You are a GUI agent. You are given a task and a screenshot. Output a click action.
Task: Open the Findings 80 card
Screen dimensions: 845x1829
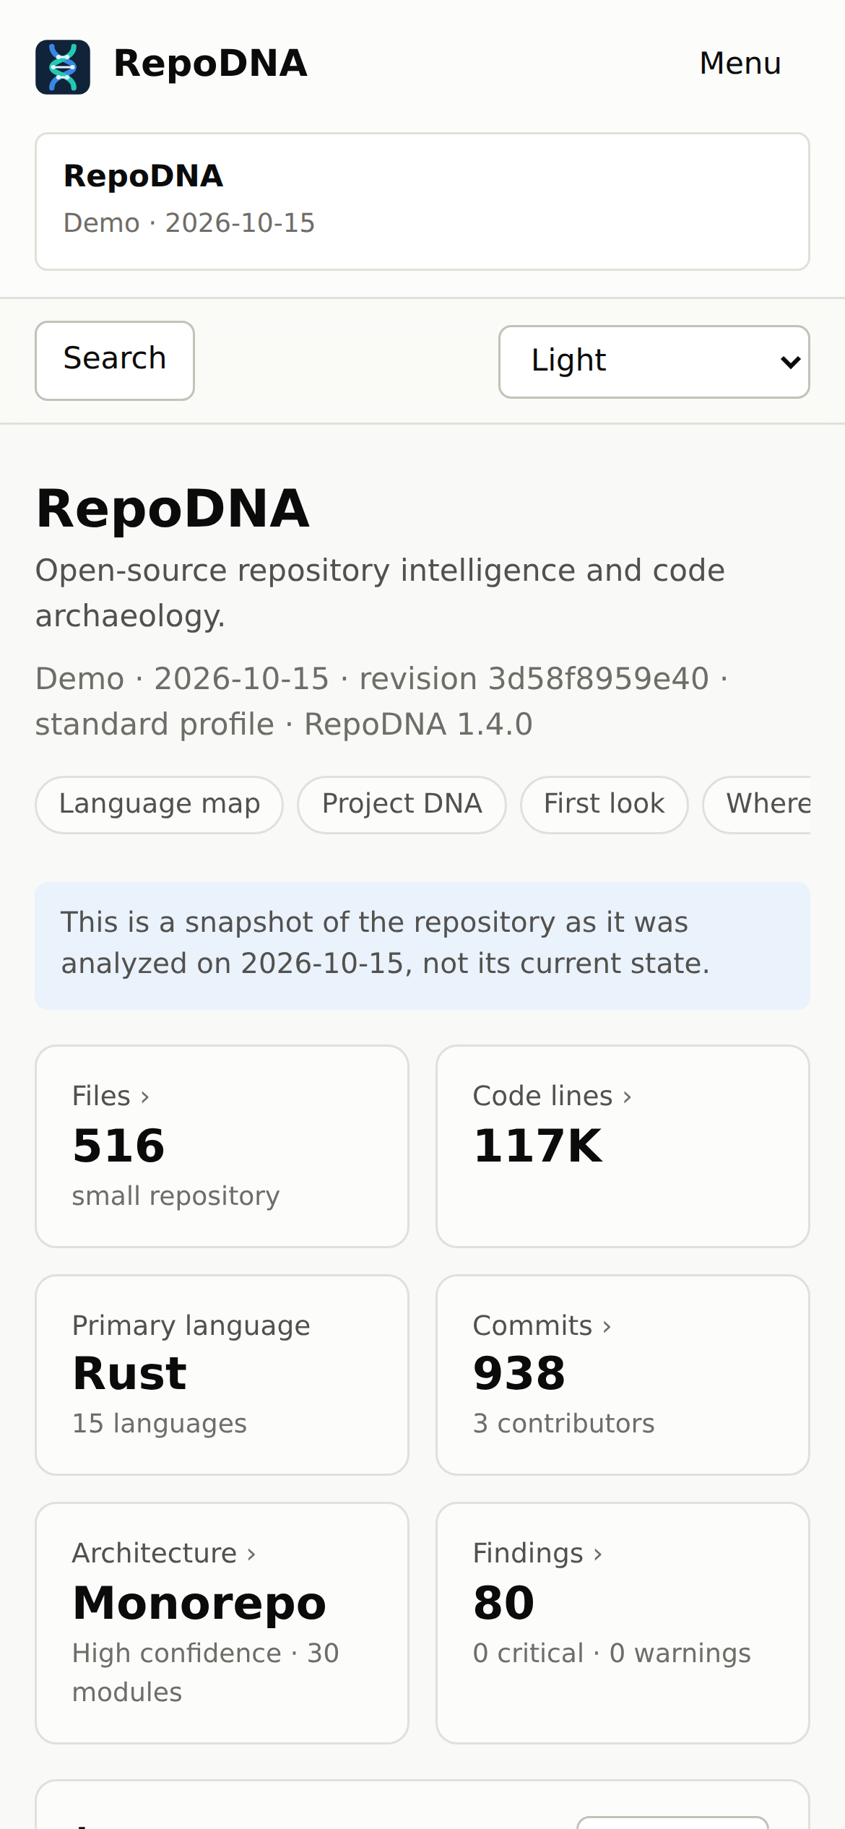(x=623, y=1623)
